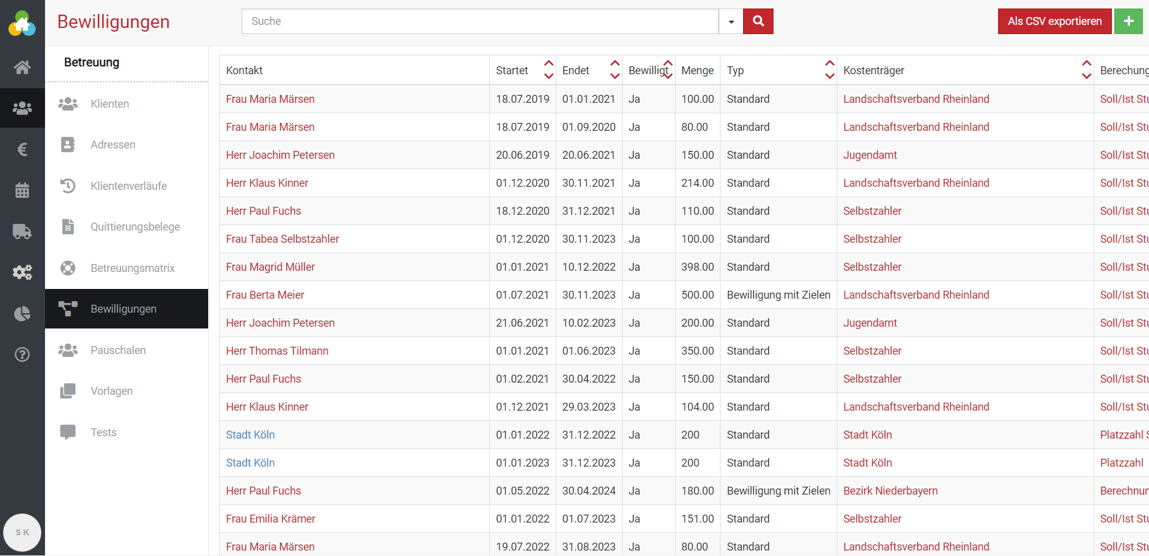Screen dimensions: 1149x556
Task: Sort table by Kostenträger column
Action: [1086, 70]
